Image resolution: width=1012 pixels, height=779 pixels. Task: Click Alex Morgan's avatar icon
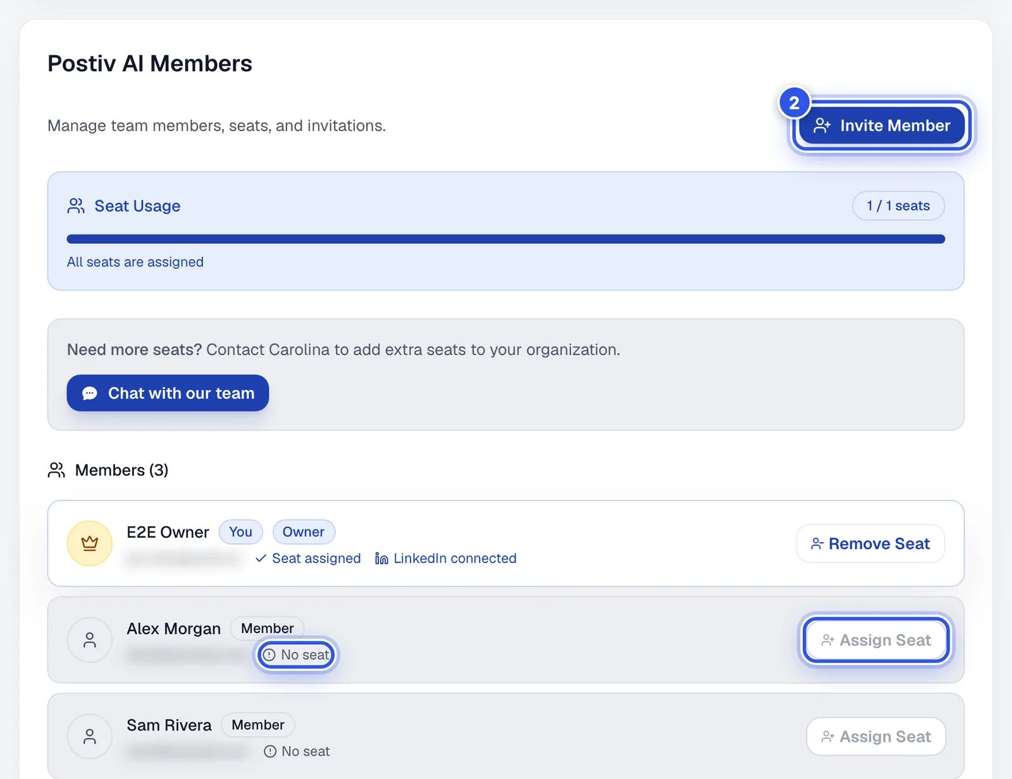coord(90,640)
